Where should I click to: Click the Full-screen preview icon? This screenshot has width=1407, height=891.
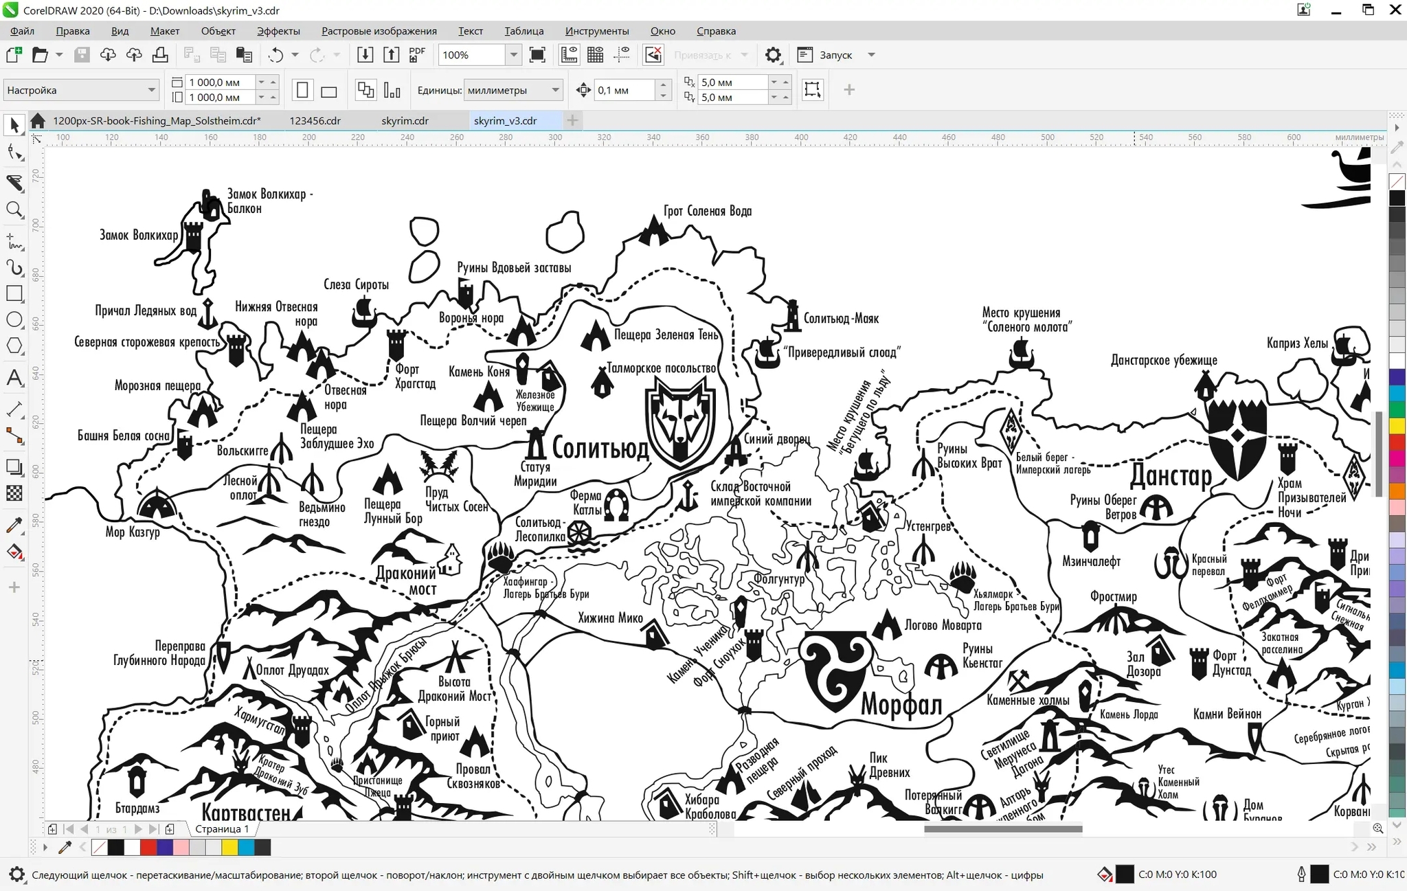(537, 55)
